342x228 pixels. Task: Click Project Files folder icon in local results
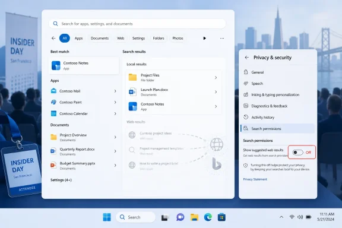click(132, 77)
